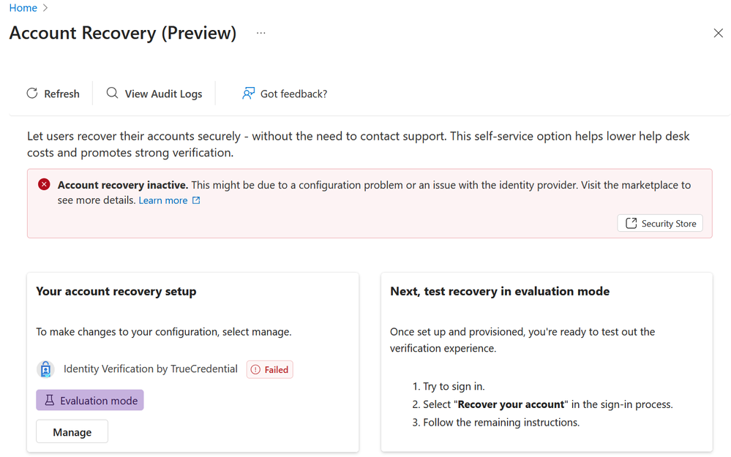Click the flask icon in Evaluation mode
The height and width of the screenshot is (457, 731).
tap(50, 401)
